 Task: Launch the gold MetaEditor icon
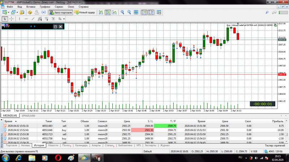pyautogui.click(x=30, y=12)
